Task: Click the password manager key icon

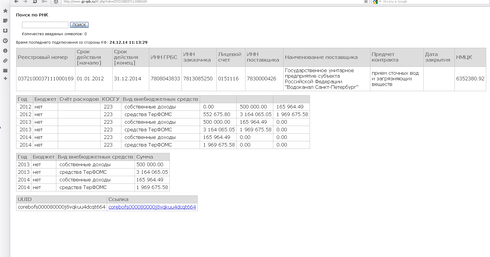Action: (44, 1)
